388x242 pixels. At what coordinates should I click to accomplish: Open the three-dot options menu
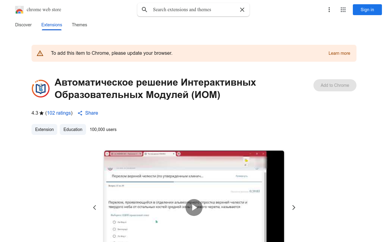(x=329, y=10)
